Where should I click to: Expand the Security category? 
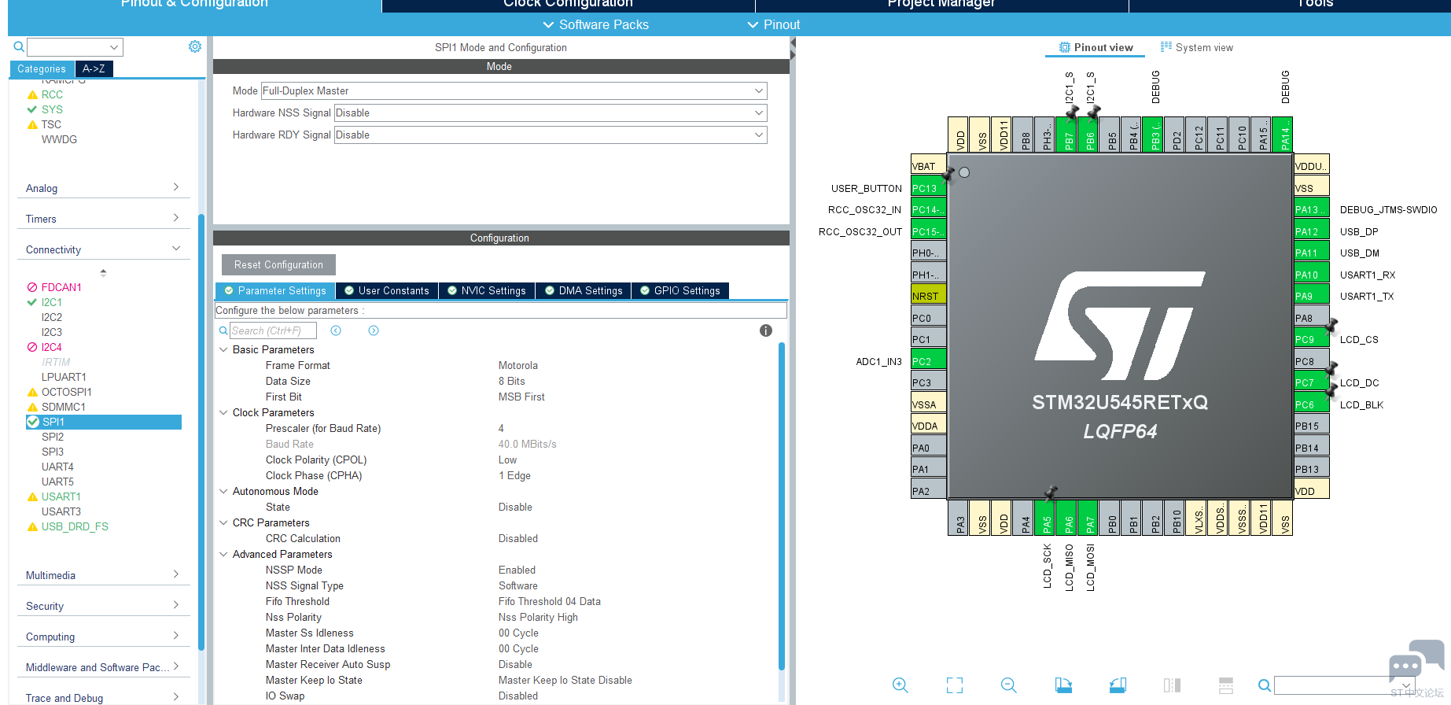click(103, 606)
